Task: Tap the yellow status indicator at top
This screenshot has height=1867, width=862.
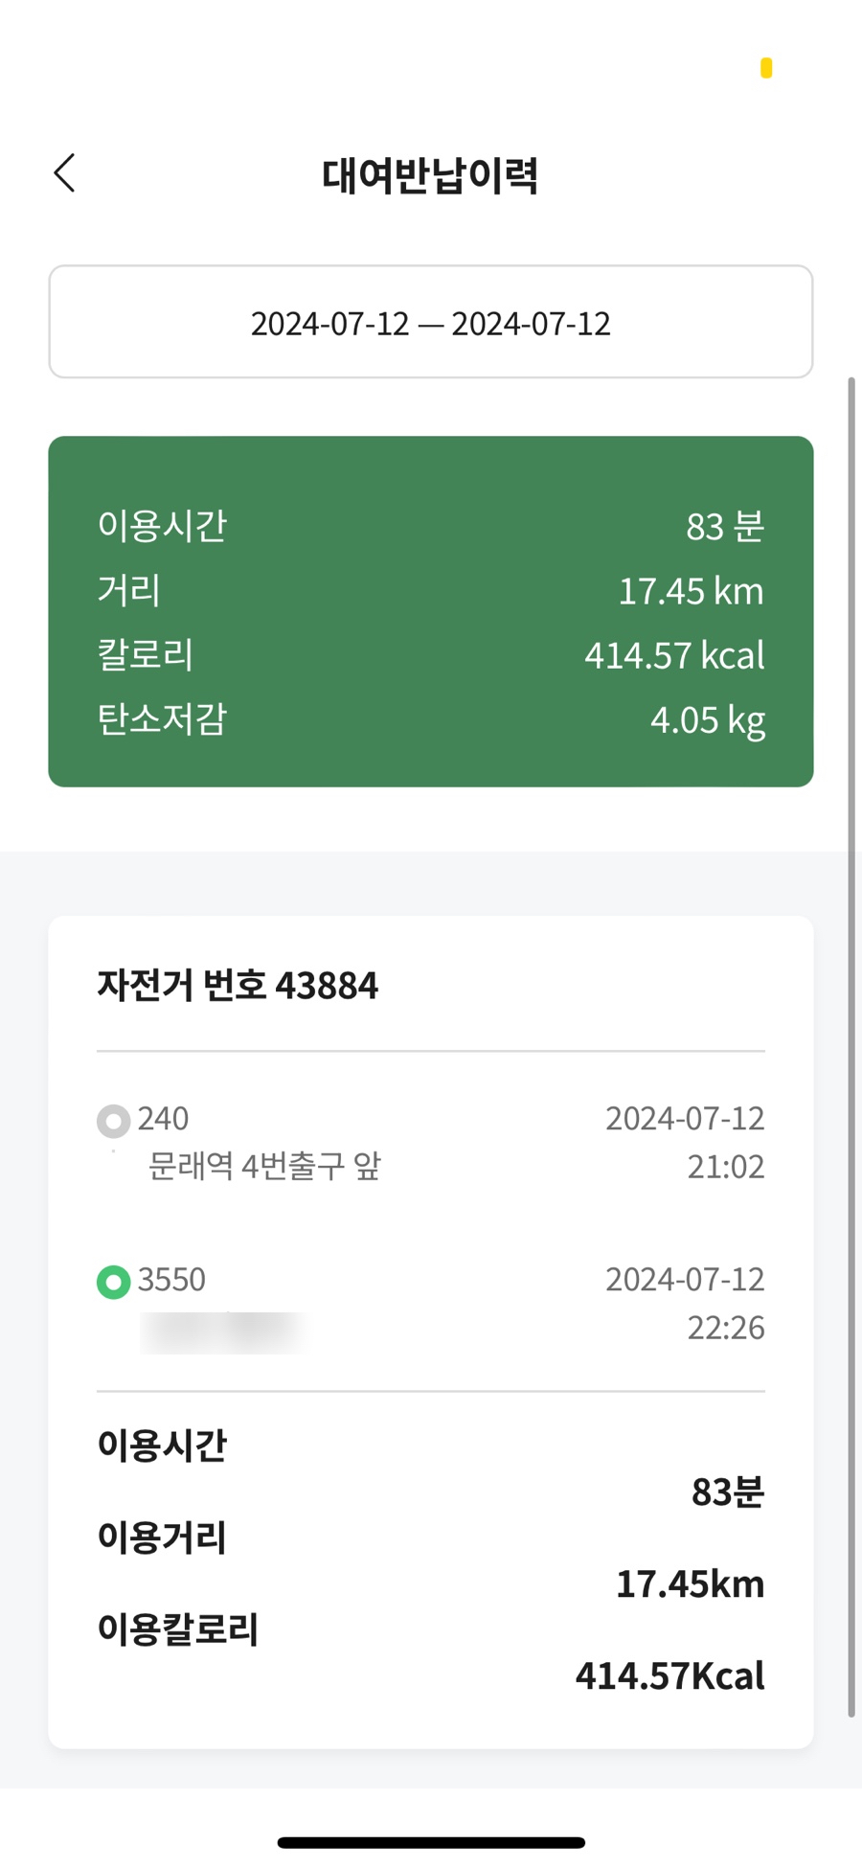Action: click(x=766, y=68)
